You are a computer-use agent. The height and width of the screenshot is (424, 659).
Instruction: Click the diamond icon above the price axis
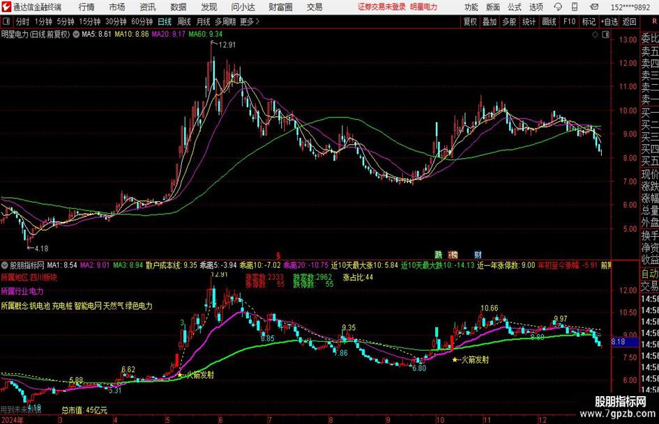click(x=595, y=35)
